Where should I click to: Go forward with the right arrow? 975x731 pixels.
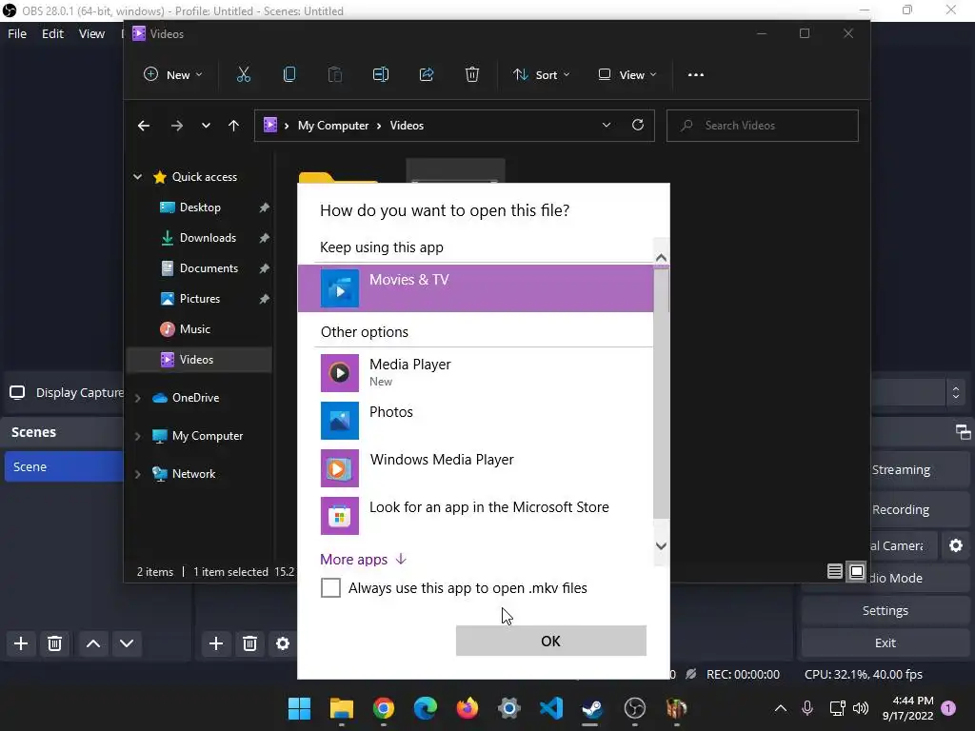tap(176, 126)
